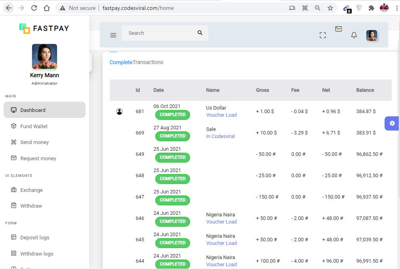Click the user icon on transaction 681
Viewport: 400px width, 269px height.
(x=119, y=112)
